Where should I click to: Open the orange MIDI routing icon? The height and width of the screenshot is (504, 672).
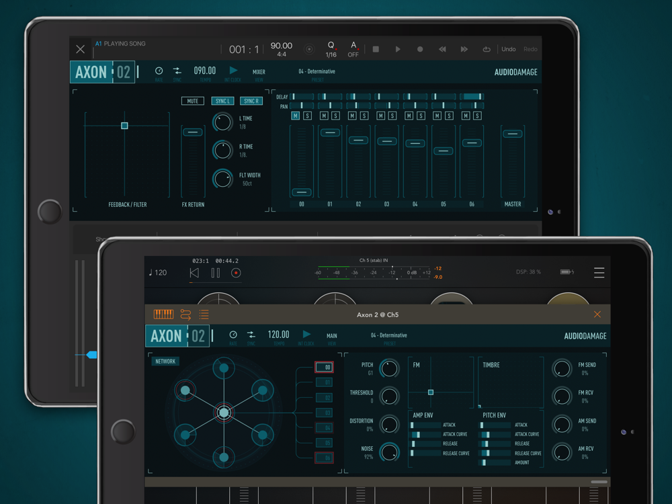click(185, 314)
